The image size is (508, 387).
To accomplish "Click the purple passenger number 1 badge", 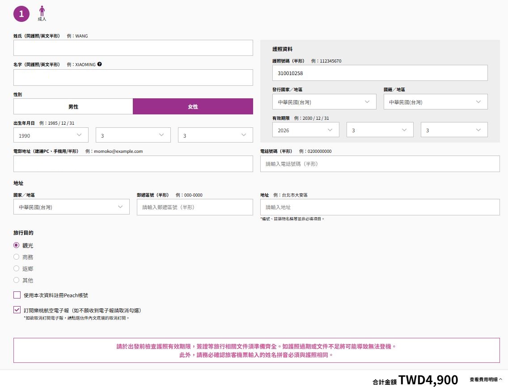I will point(21,14).
